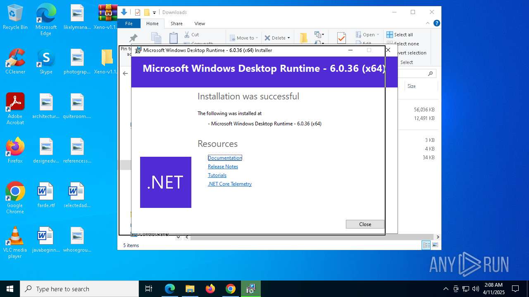Open the Delete dropdown in ribbon

277,38
